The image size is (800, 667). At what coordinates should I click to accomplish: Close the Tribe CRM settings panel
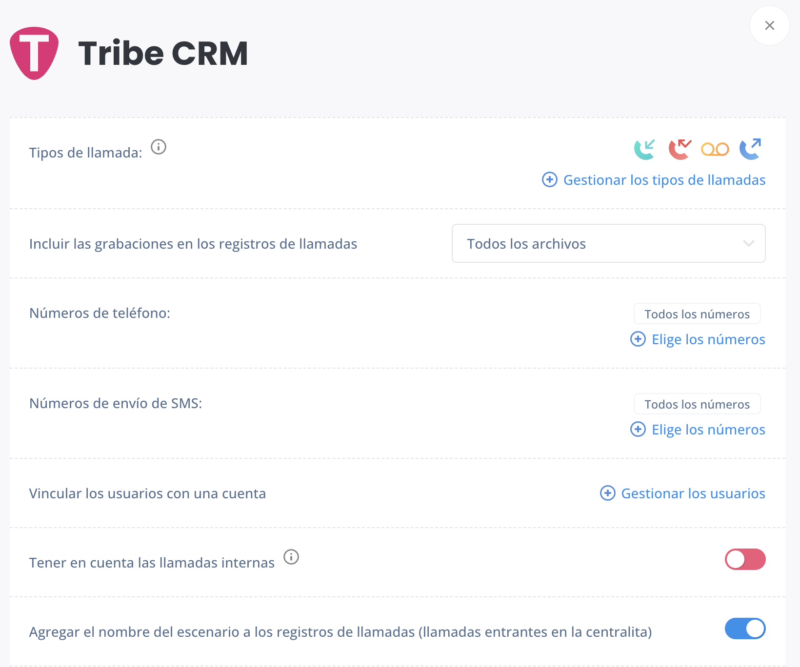click(x=770, y=25)
